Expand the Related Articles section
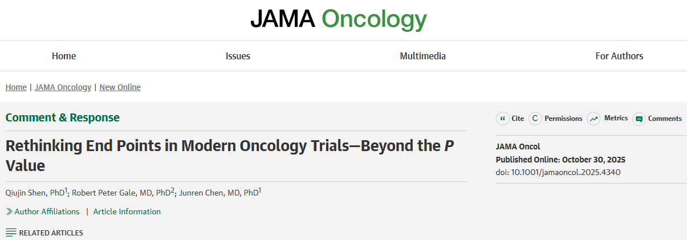This screenshot has height=240, width=687. [51, 233]
